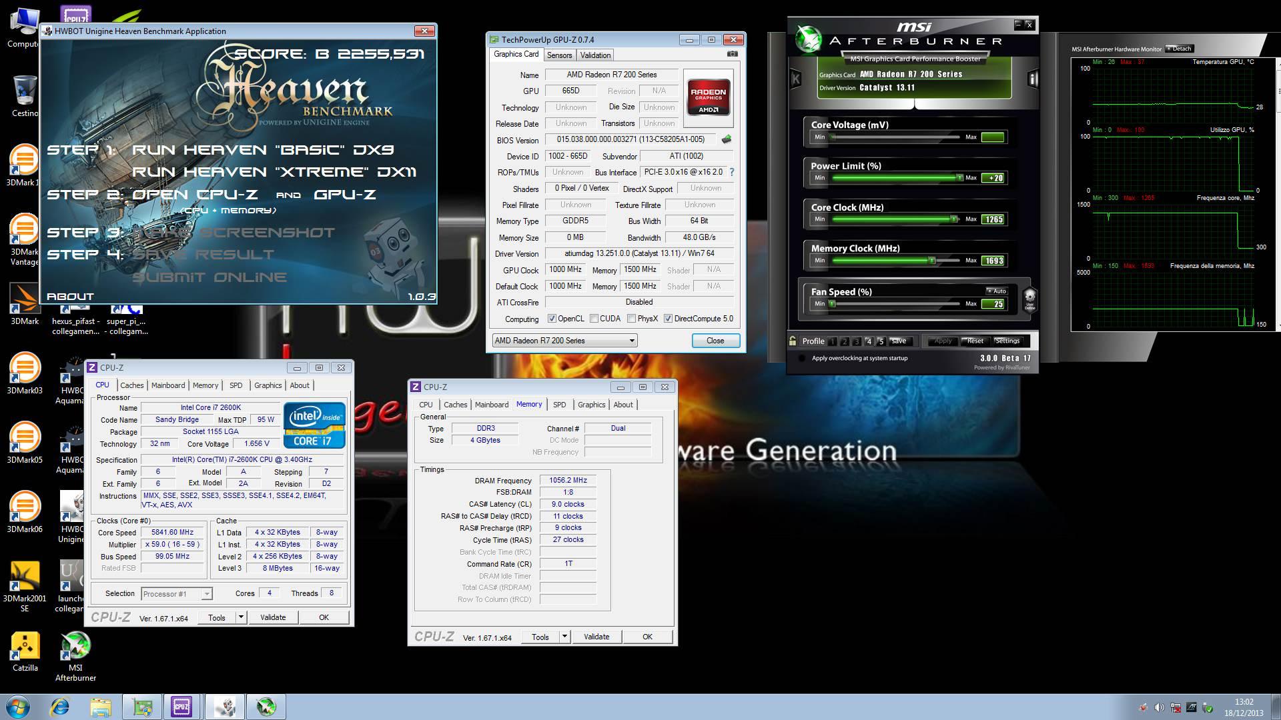Switch to MSI Afterburner taskbar button
Image resolution: width=1281 pixels, height=720 pixels.
266,707
